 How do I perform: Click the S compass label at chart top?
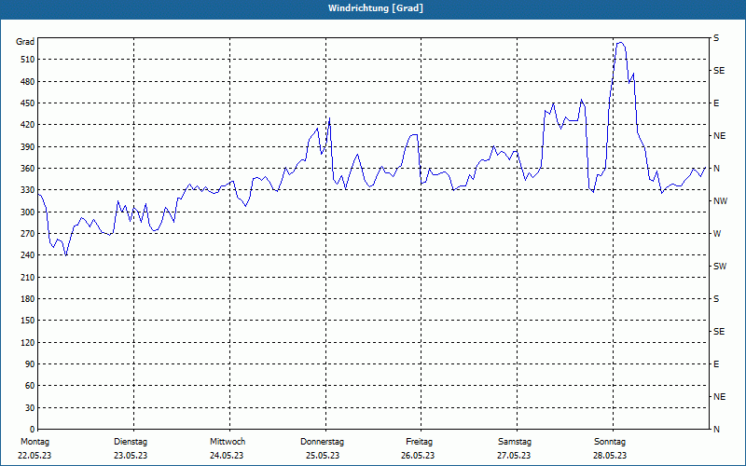pyautogui.click(x=716, y=38)
